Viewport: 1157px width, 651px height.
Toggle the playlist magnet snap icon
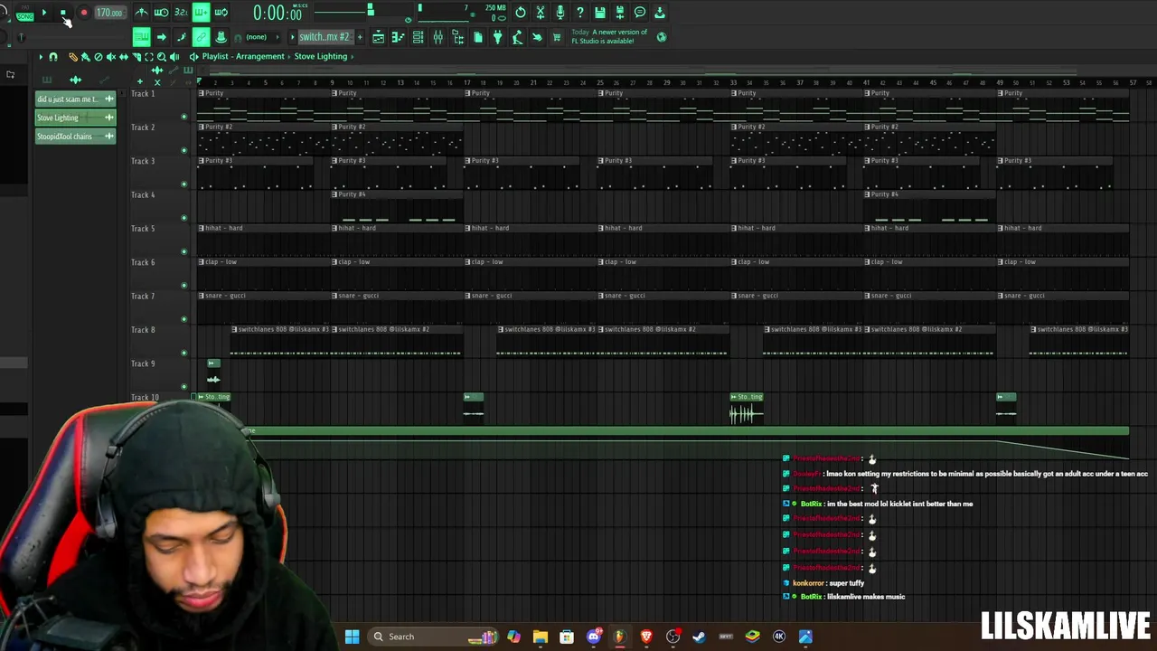pyautogui.click(x=53, y=57)
